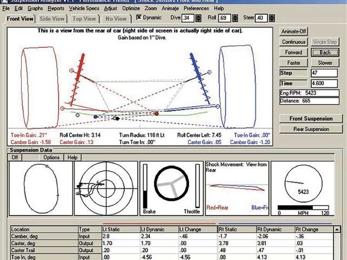Click the blue right shock spring
The image size is (347, 260).
(200, 78)
